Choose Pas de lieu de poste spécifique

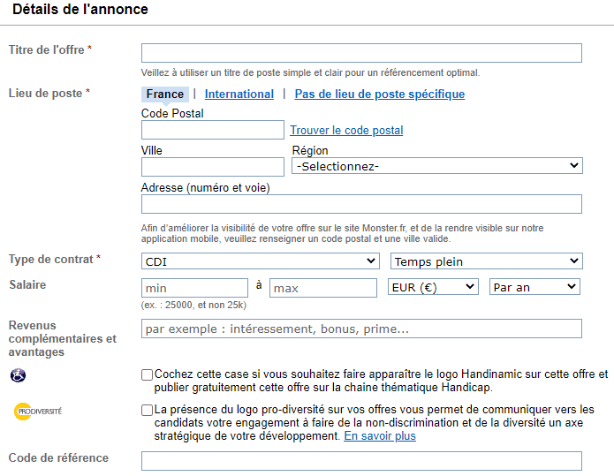coord(379,94)
